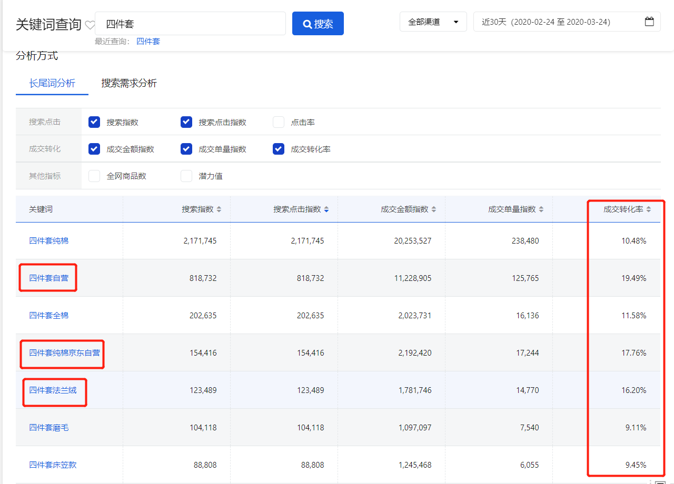This screenshot has height=484, width=674.
Task: Sort by 搜索点击指数 column arrows
Action: coord(326,209)
